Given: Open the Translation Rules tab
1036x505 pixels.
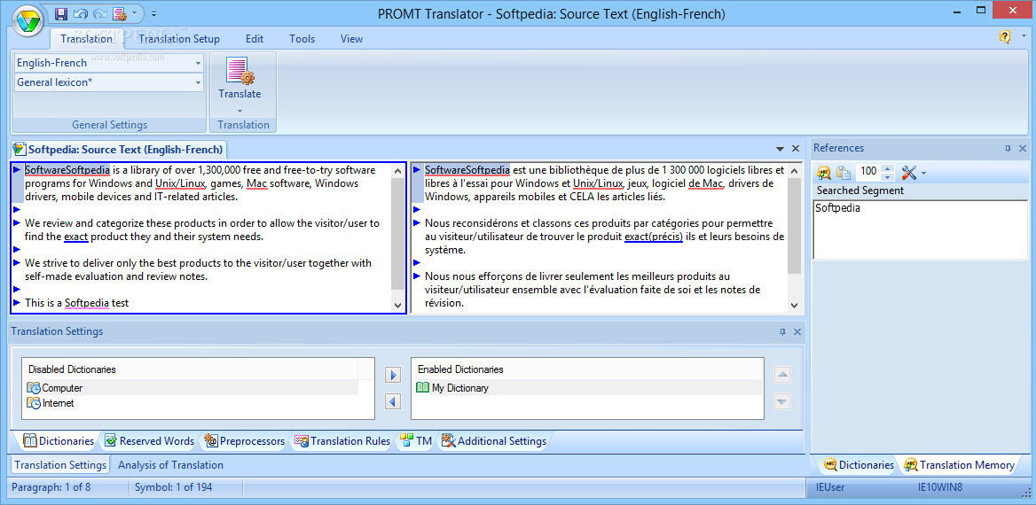Looking at the screenshot, I should click(342, 440).
